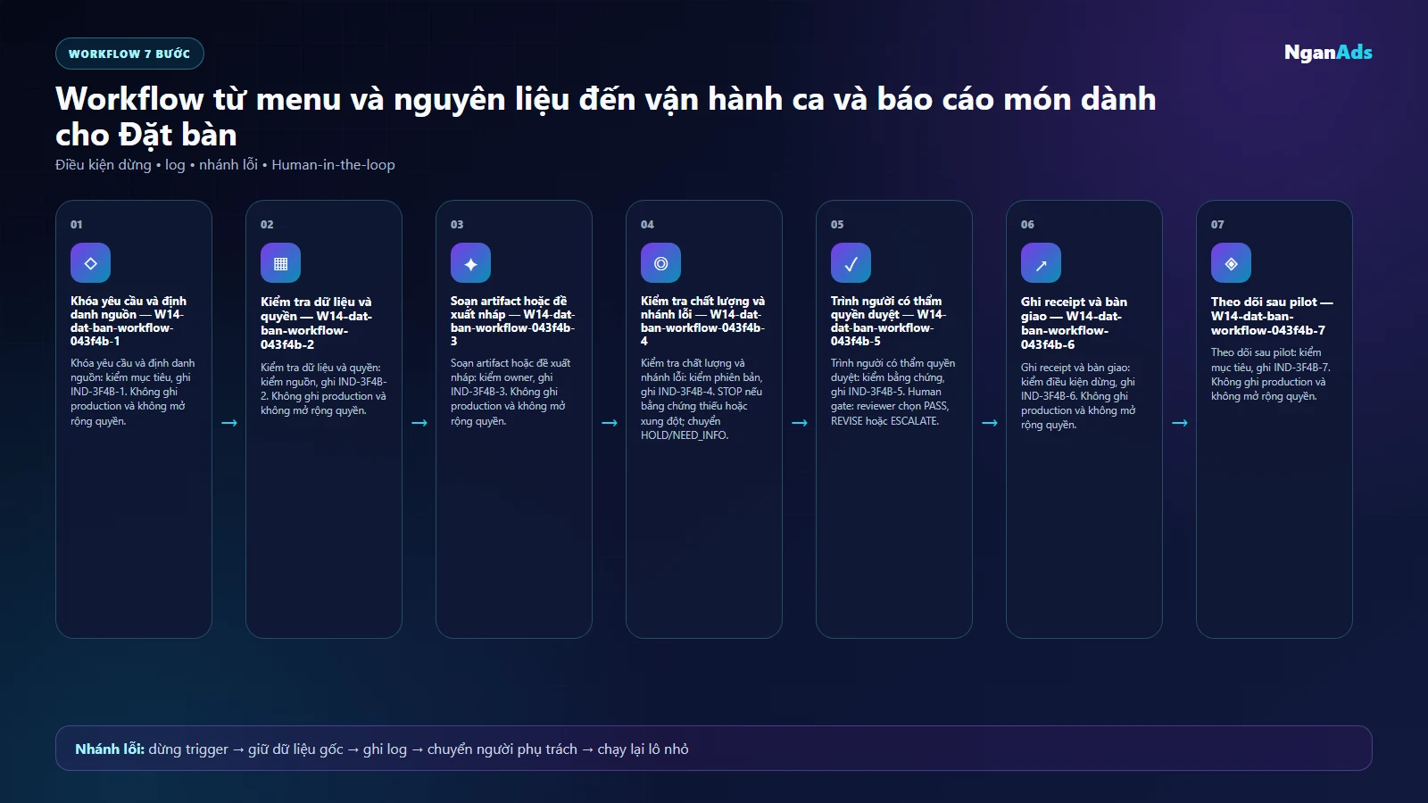Click step number 04 label
1428x803 pixels.
(x=647, y=225)
